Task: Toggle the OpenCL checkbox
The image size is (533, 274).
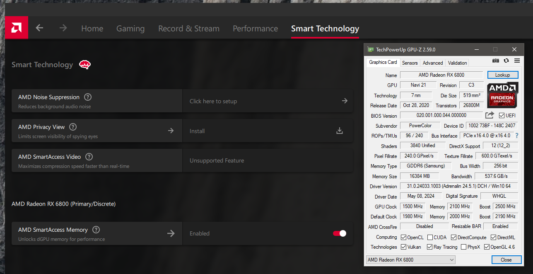Action: pos(403,238)
